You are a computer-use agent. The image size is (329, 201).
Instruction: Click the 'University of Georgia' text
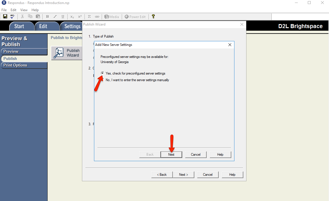pos(115,62)
